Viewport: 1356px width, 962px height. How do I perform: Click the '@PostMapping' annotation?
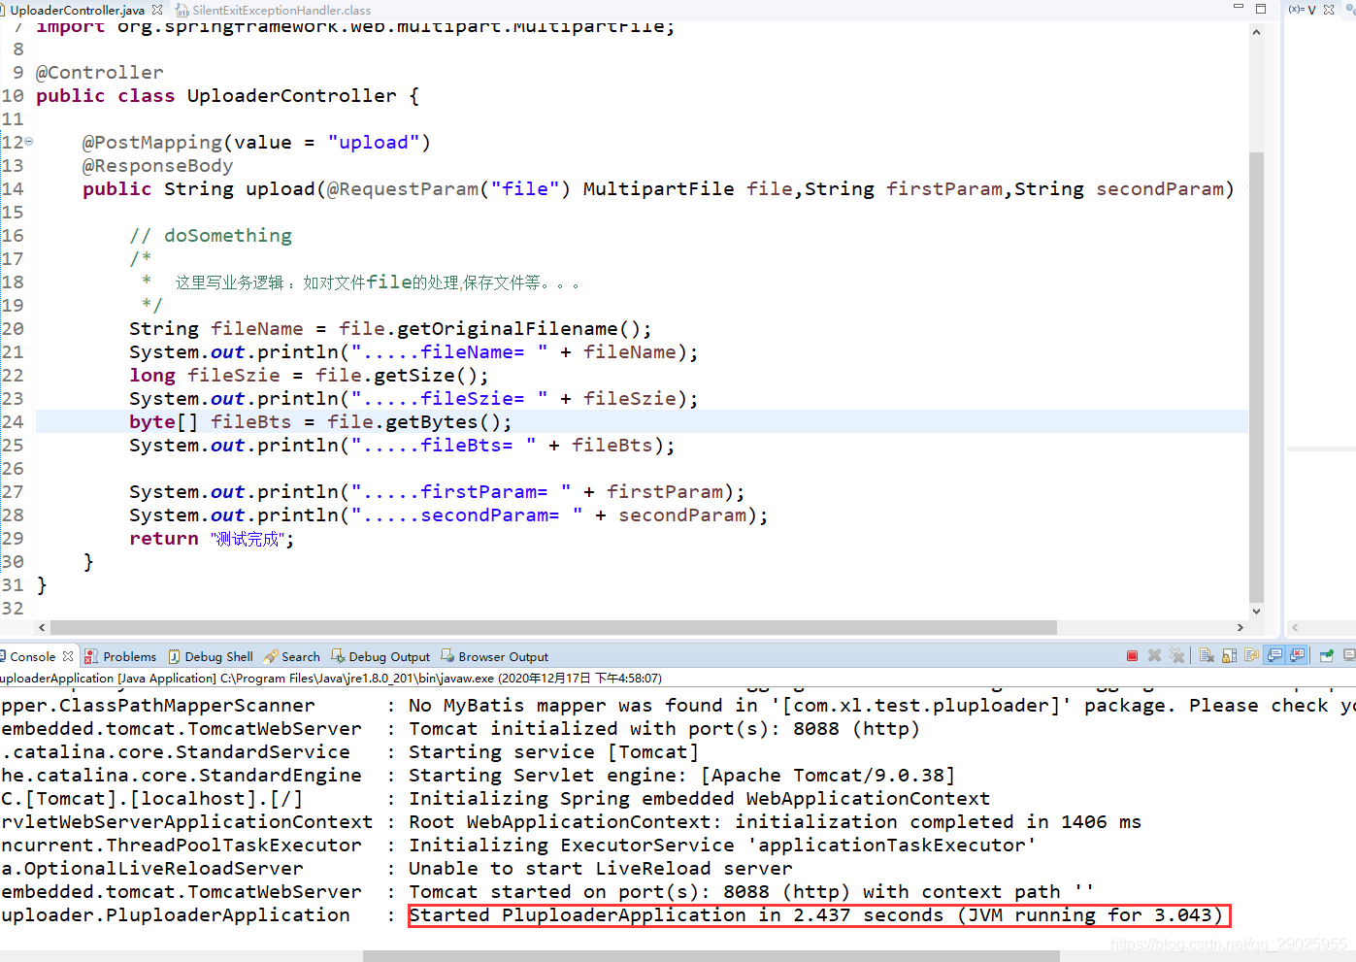coord(152,143)
